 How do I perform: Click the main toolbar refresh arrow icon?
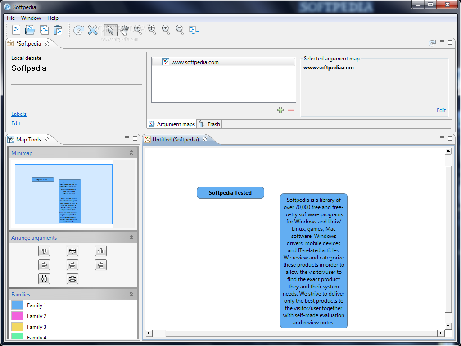tap(79, 30)
